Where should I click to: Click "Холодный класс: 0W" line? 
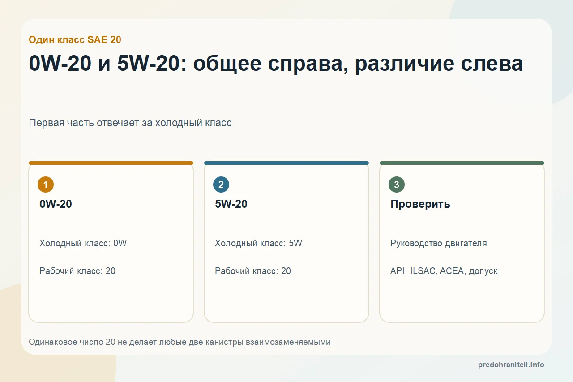[x=83, y=243]
